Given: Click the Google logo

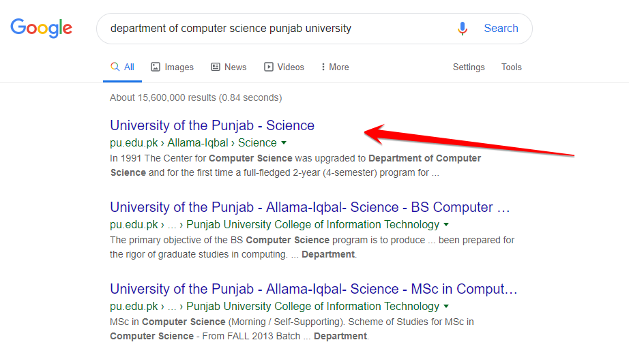Looking at the screenshot, I should click(x=41, y=28).
